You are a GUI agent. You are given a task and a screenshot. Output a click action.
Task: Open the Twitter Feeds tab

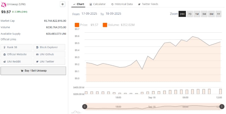pyautogui.click(x=148, y=4)
